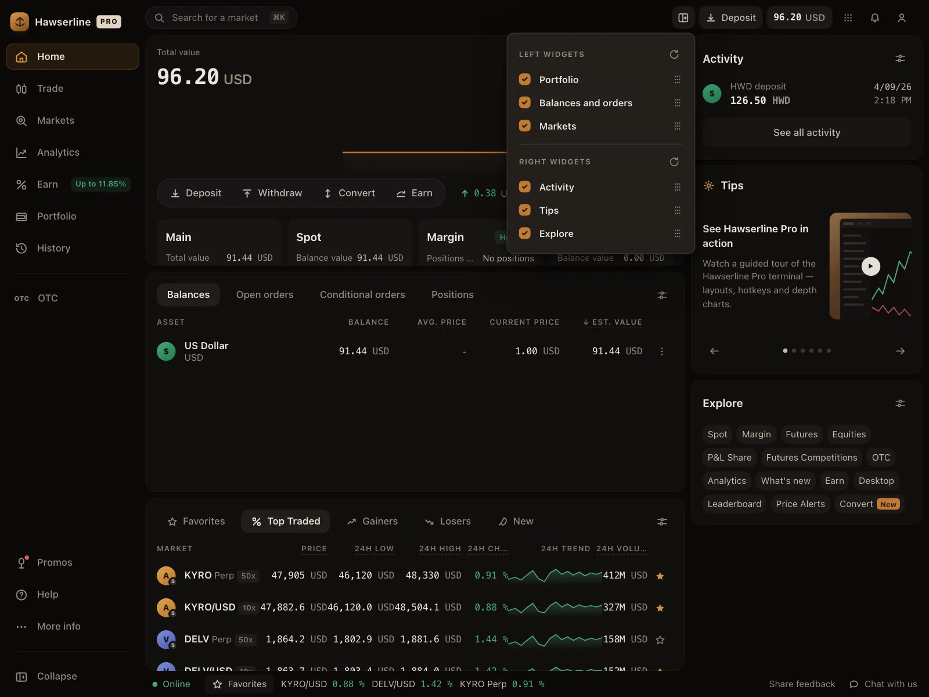Viewport: 929px width, 697px height.
Task: Open Chat with us
Action: [x=883, y=684]
